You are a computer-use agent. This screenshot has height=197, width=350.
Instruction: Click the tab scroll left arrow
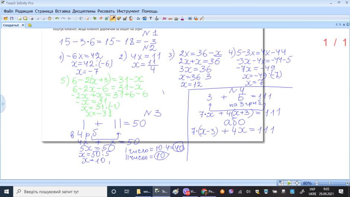[x=336, y=25]
